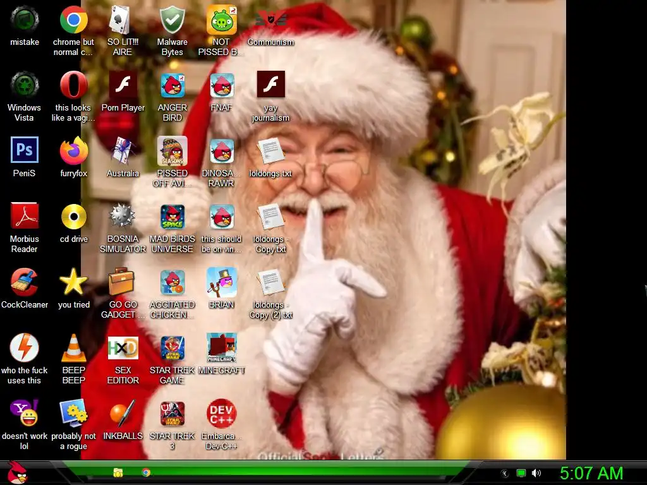Viewport: 647px width, 485px height.
Task: Select the loldongs.txt file
Action: tap(270, 150)
